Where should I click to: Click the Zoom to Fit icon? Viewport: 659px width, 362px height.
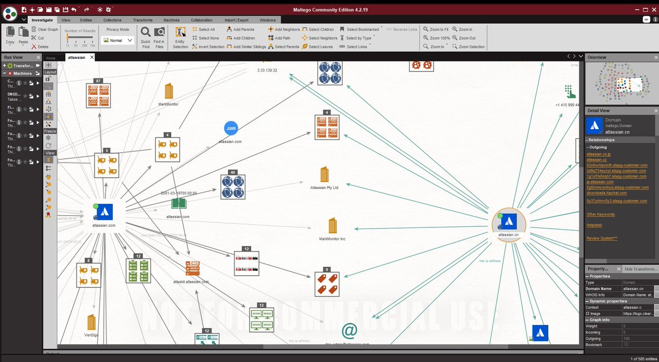coord(426,29)
